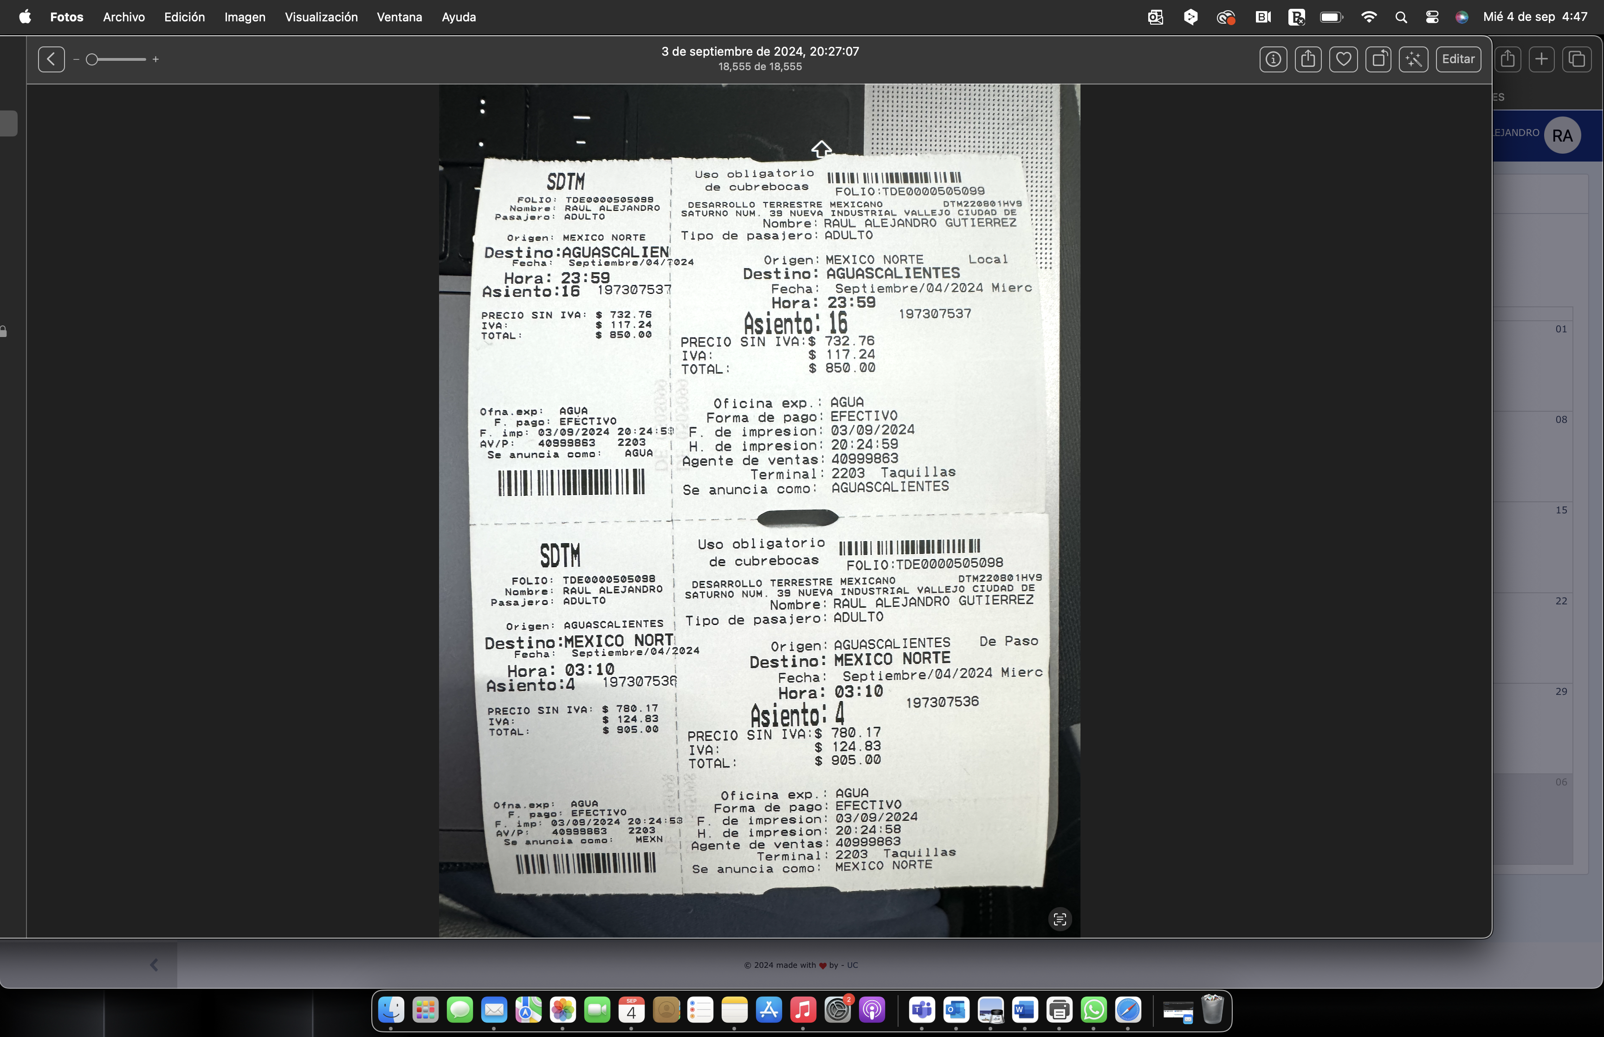Click the ticket photo in the viewer
Viewport: 1604px width, 1037px height.
point(759,511)
